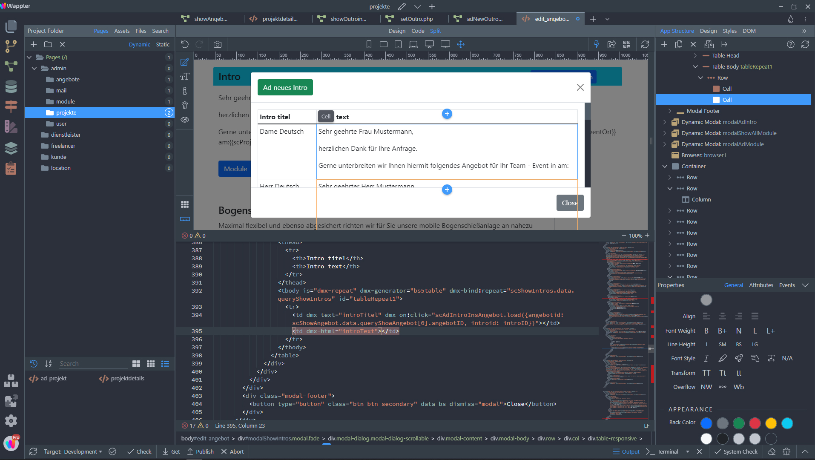Viewport: 815px width, 460px height.
Task: Expand Dynamic Modal modalAdIntro node
Action: (x=665, y=122)
